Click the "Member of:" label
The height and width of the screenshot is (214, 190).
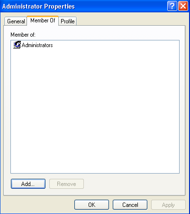pos(23,35)
